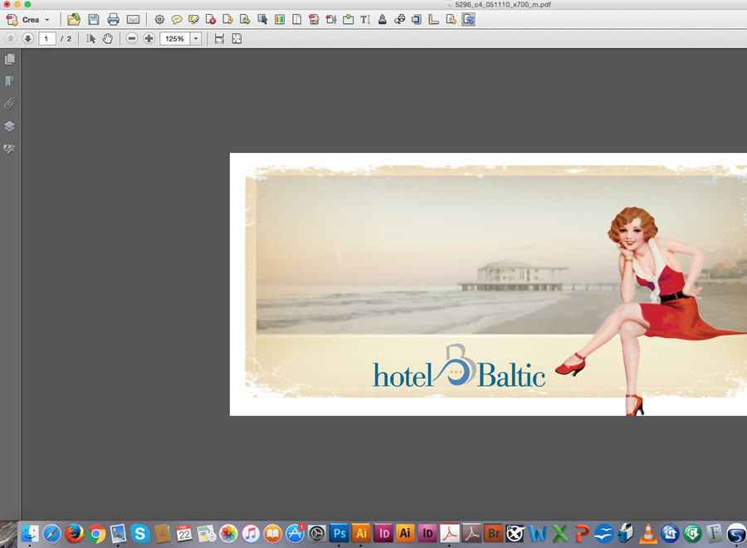The image size is (747, 548).
Task: Click the page number field
Action: pyautogui.click(x=47, y=39)
